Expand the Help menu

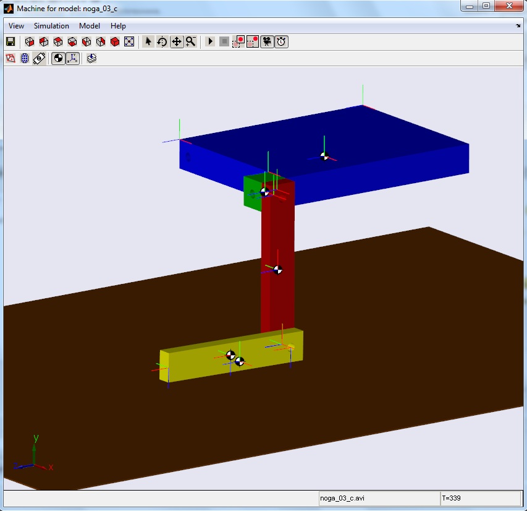118,26
